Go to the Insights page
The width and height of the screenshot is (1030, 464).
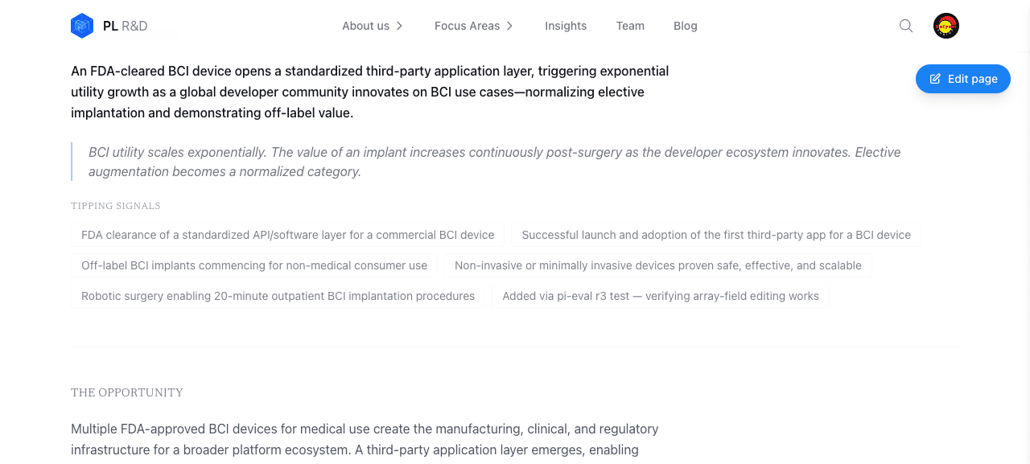[x=566, y=26]
